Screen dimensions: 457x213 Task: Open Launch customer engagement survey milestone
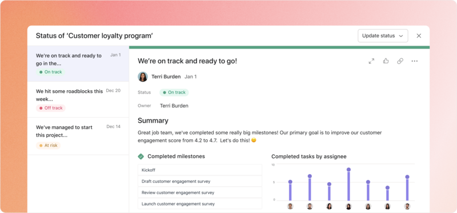click(200, 204)
